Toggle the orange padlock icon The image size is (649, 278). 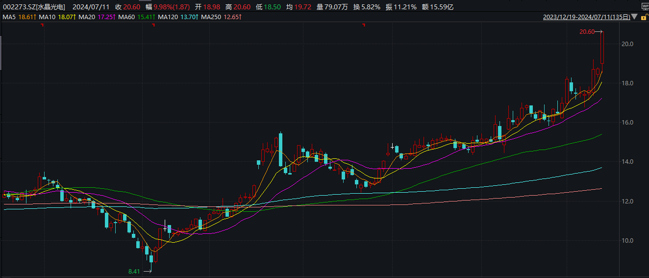(x=643, y=17)
